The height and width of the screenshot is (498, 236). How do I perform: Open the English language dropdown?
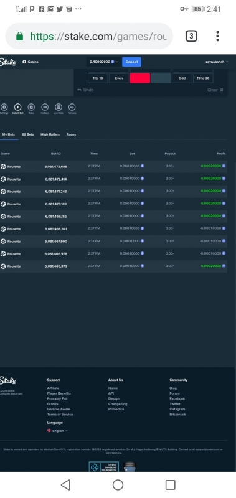click(x=57, y=431)
